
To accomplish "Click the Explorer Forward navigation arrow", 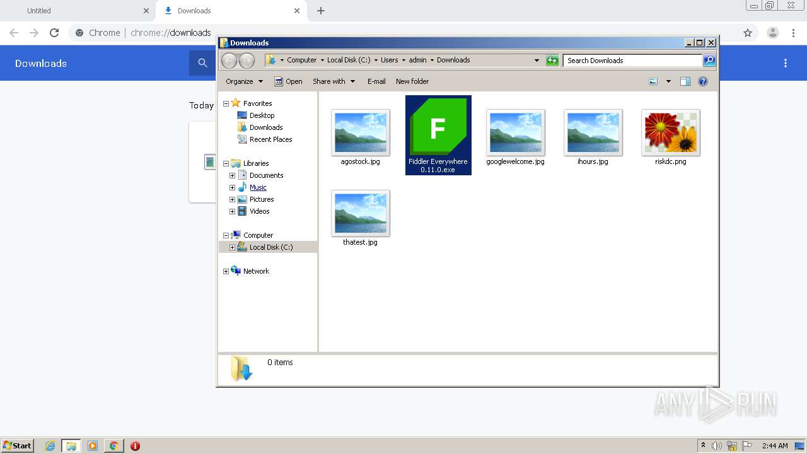I will point(247,61).
